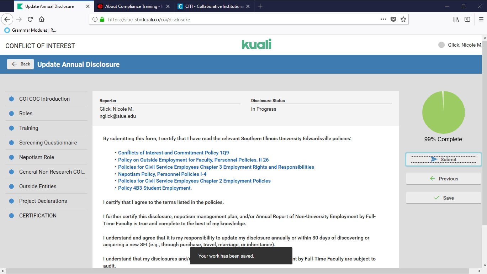This screenshot has height=274, width=487.
Task: Switch to the About Compliance Training tab
Action: (131, 6)
